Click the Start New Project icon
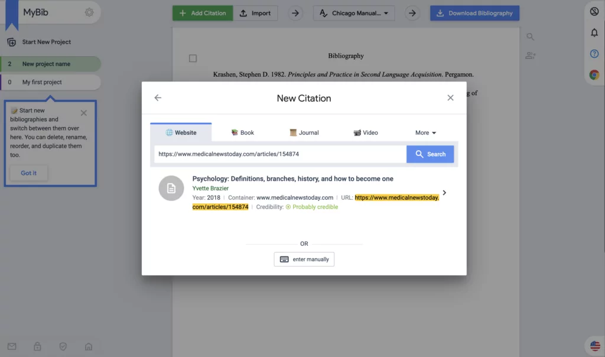 tap(12, 42)
